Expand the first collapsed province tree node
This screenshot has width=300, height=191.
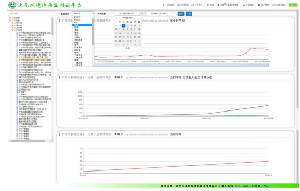tap(10, 18)
